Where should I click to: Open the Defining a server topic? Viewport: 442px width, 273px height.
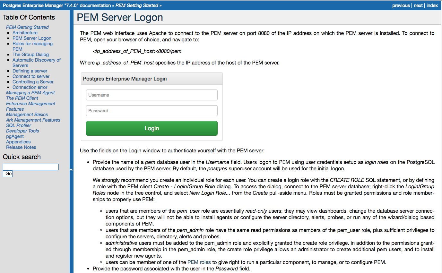tap(30, 71)
